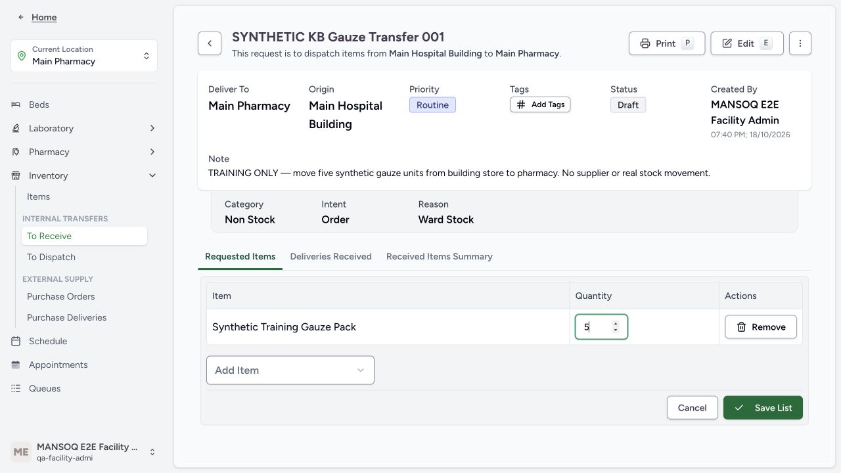
Task: Open the three-dot more options menu
Action: click(x=800, y=43)
